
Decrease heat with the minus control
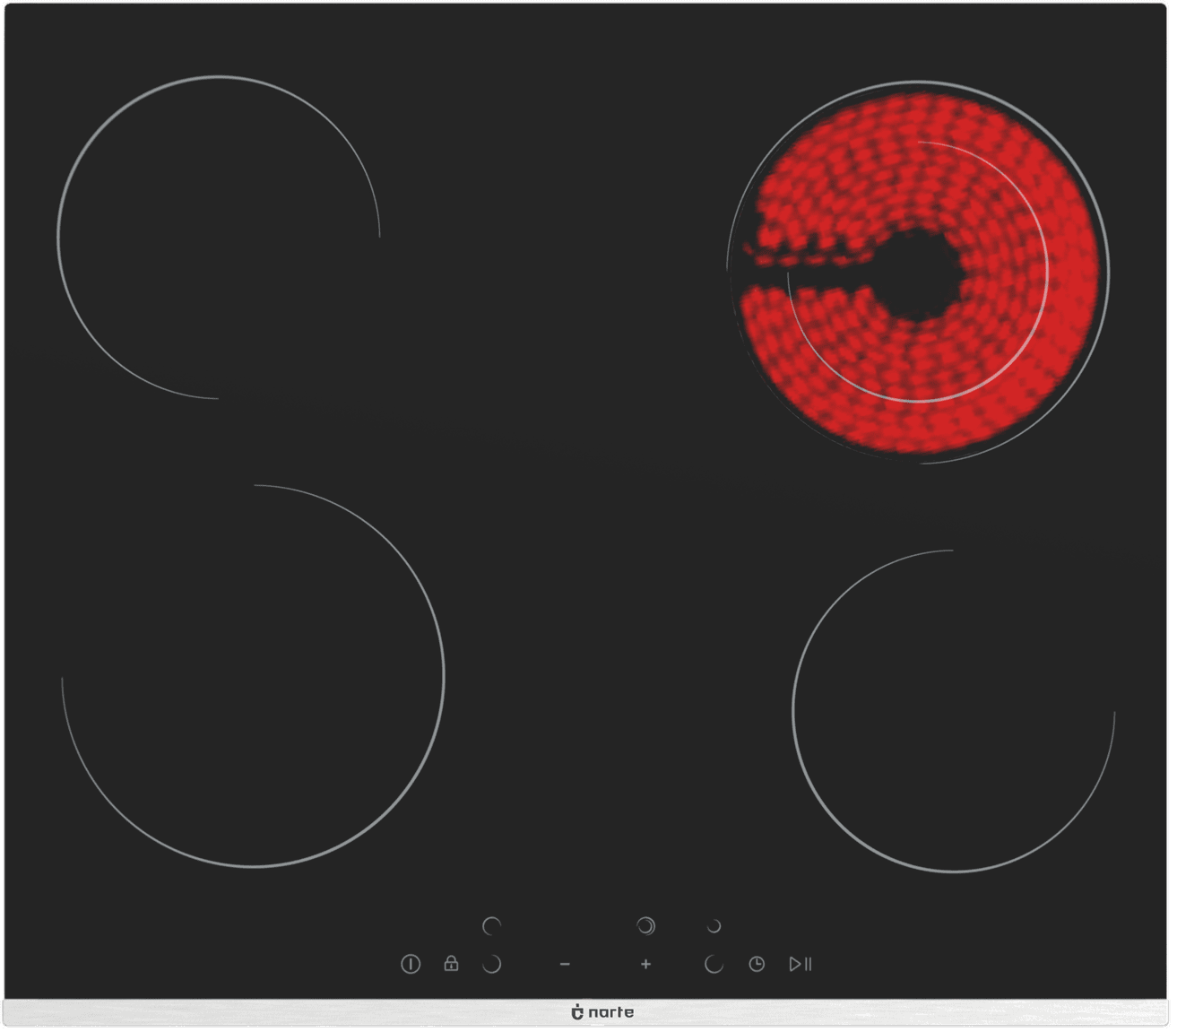[565, 964]
